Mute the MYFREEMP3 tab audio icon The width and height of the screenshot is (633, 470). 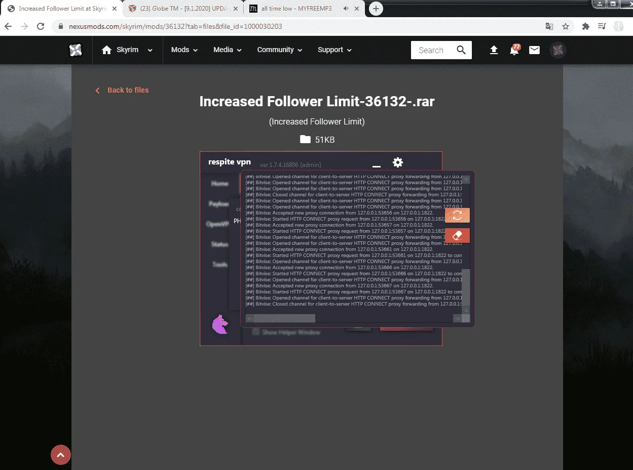(346, 9)
